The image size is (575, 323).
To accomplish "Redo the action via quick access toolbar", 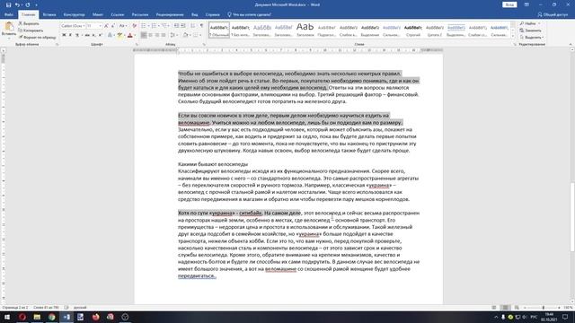I will 28,4.
